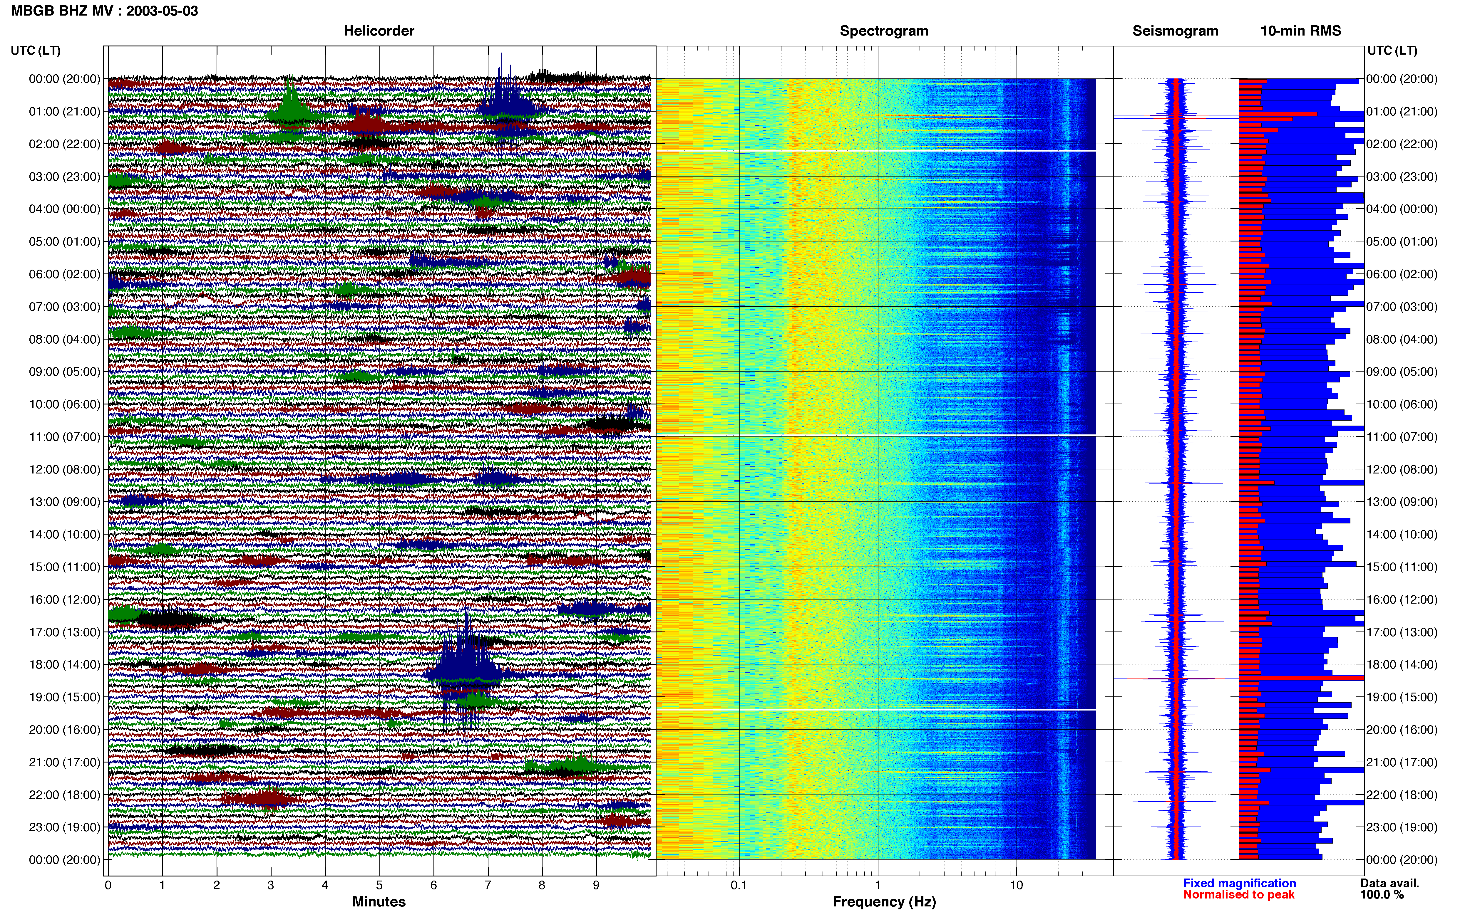
Task: Select the 10-min RMS panel heading
Action: point(1300,31)
